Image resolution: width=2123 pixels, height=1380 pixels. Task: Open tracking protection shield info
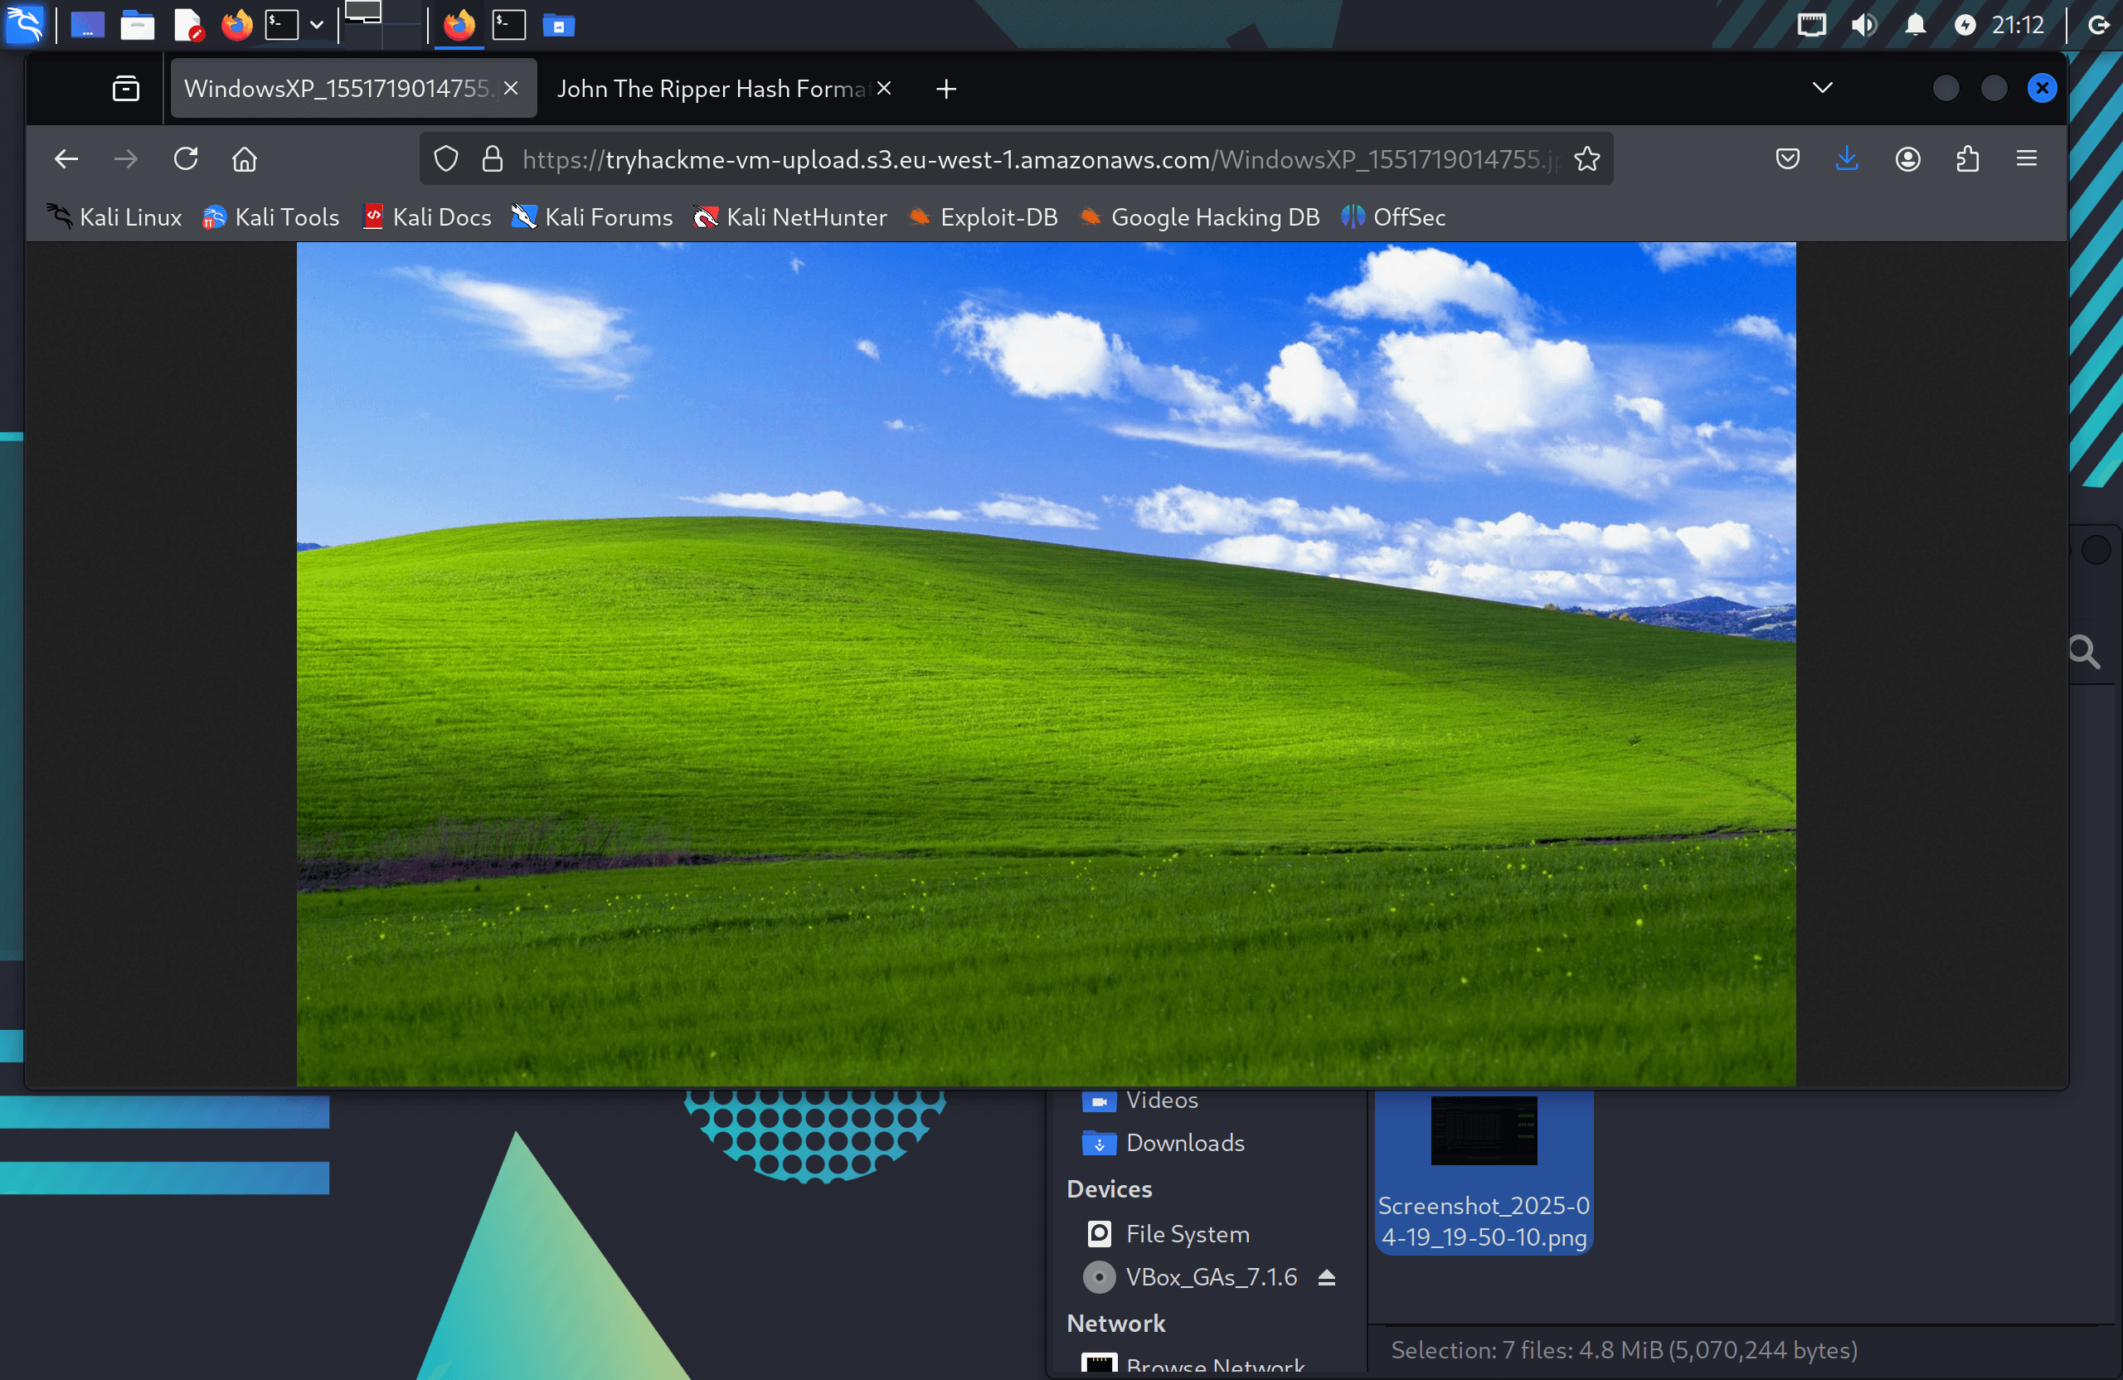point(446,158)
